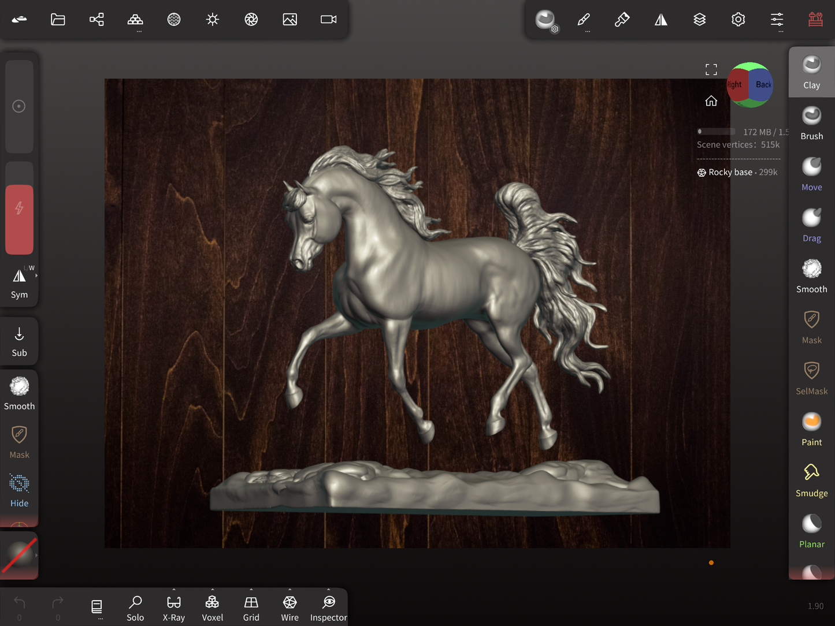Pick the Smudge tool in right panel
Screen dimensions: 835x626
point(811,480)
